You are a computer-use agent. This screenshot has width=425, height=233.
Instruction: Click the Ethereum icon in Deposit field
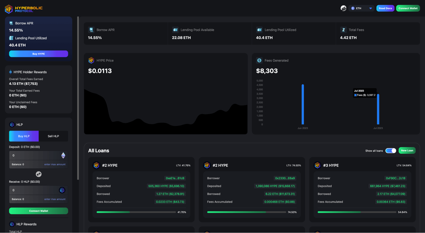[63, 155]
